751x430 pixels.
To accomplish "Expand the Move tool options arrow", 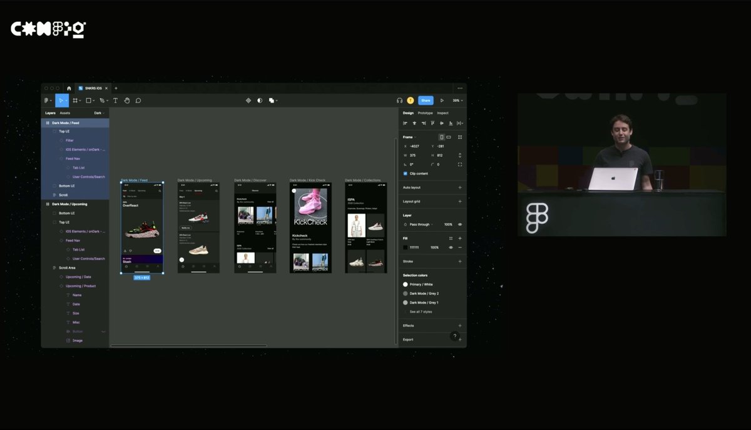I will [66, 101].
